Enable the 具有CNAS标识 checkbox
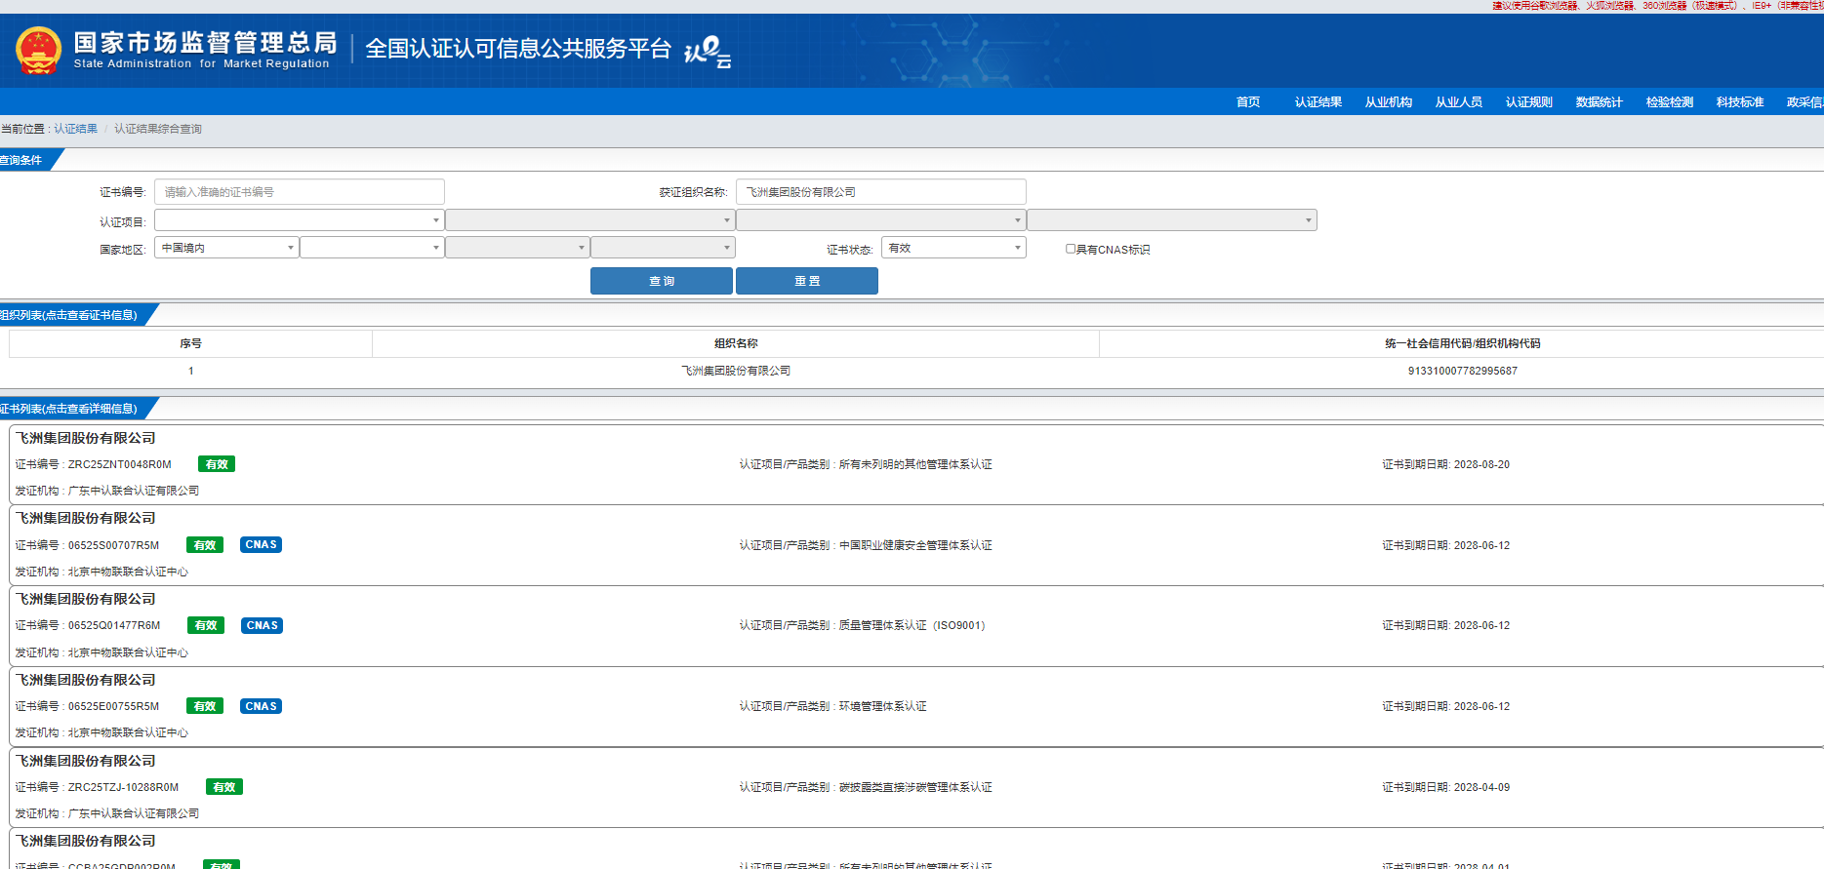 [x=1071, y=249]
